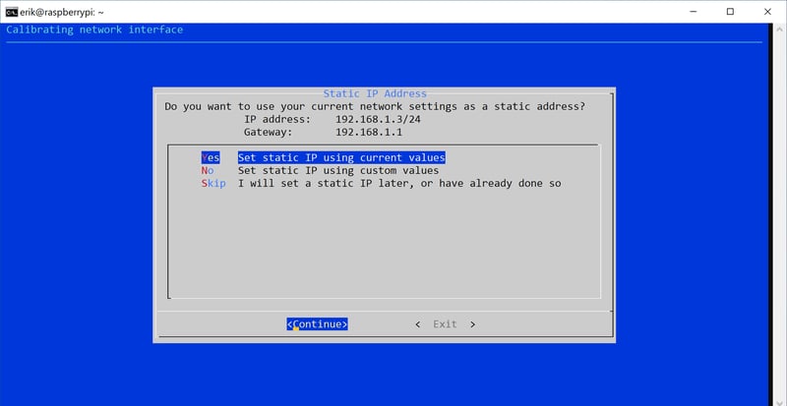Click the 'Calibrating network interface' header text
The image size is (787, 406).
[94, 29]
